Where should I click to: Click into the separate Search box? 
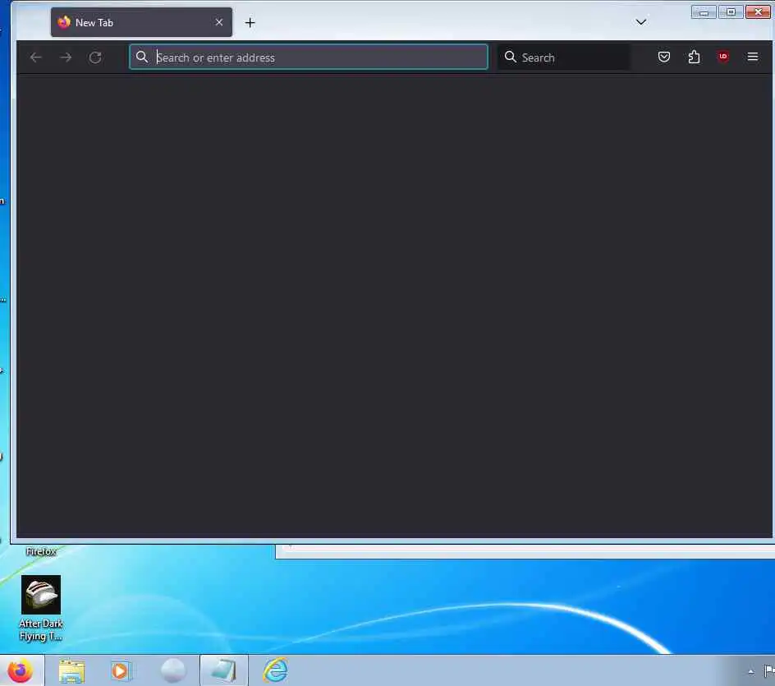click(x=563, y=57)
